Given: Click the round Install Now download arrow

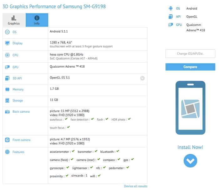Looking at the screenshot, I should 190,161.
